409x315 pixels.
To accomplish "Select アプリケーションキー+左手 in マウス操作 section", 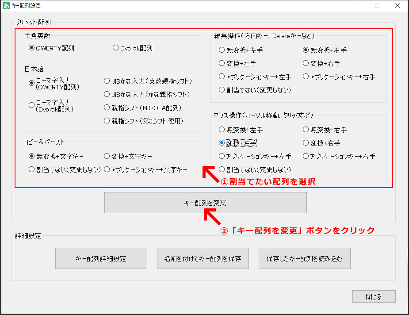I will click(221, 156).
